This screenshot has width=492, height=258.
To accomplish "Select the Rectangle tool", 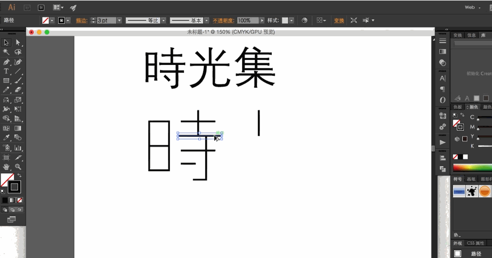I will 6,80.
